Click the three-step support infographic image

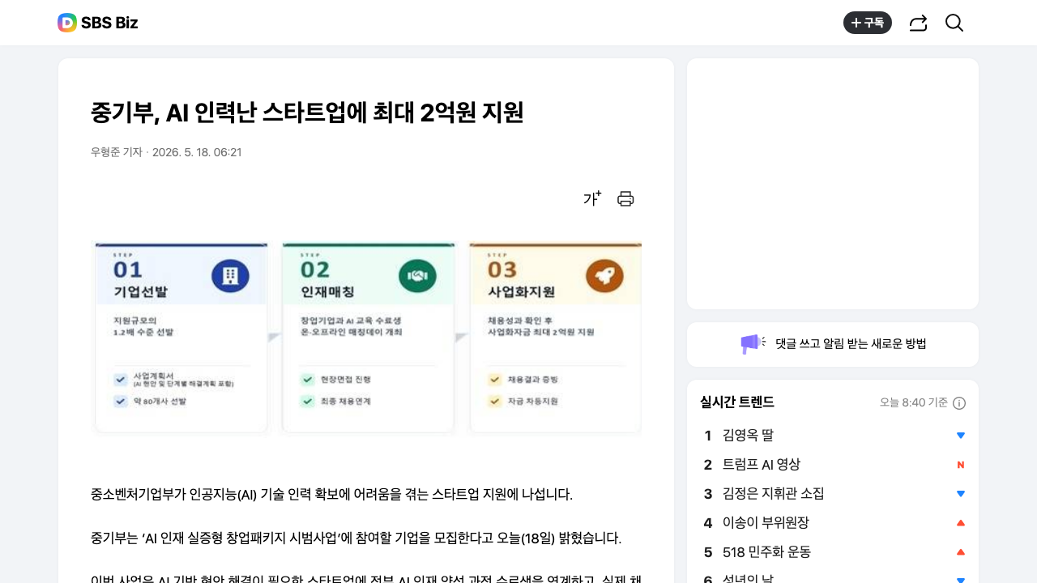[x=366, y=337]
